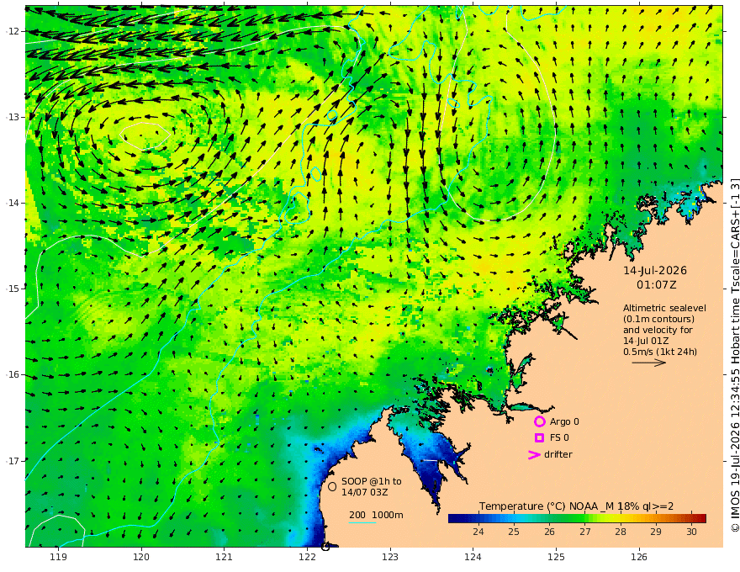Click the latitude axis label -16

click(13, 374)
